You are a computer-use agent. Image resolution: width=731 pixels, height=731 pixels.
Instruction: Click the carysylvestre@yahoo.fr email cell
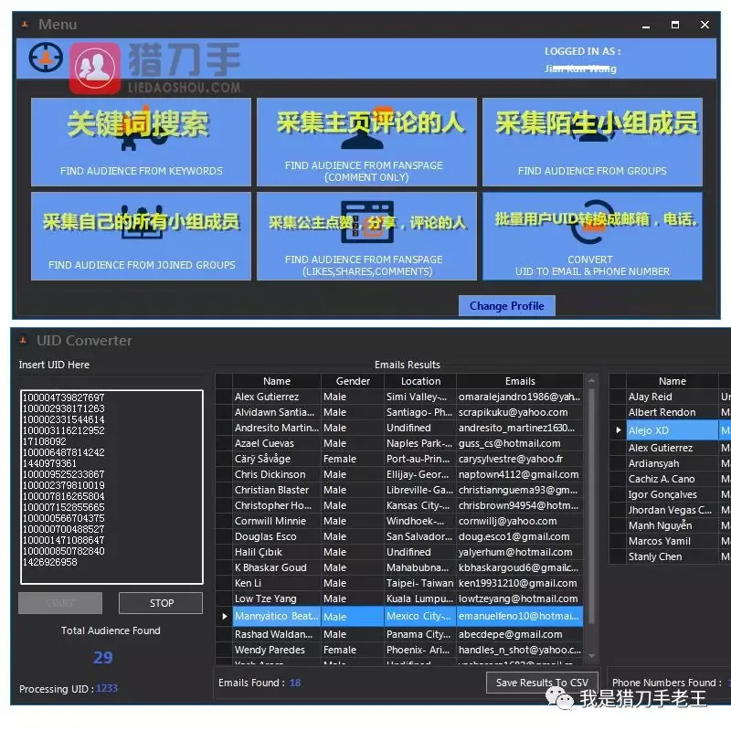(x=519, y=459)
